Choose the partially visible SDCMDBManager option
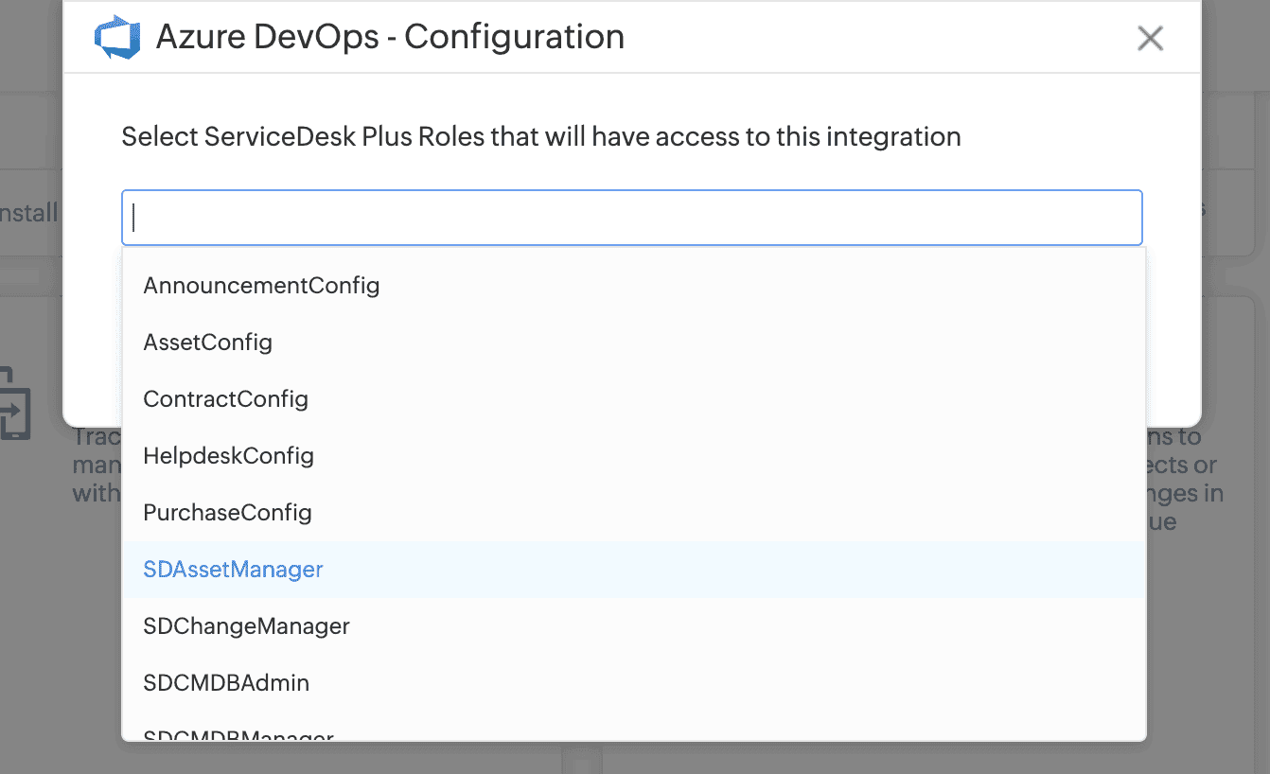1270x774 pixels. 238,734
